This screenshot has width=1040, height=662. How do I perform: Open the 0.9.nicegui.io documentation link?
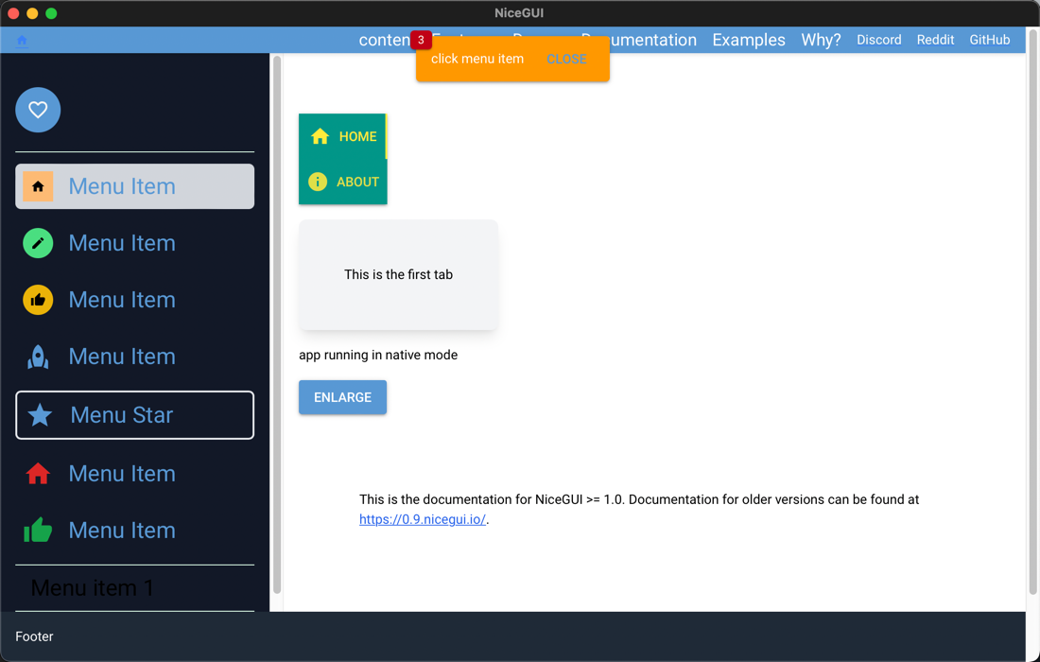pos(422,519)
